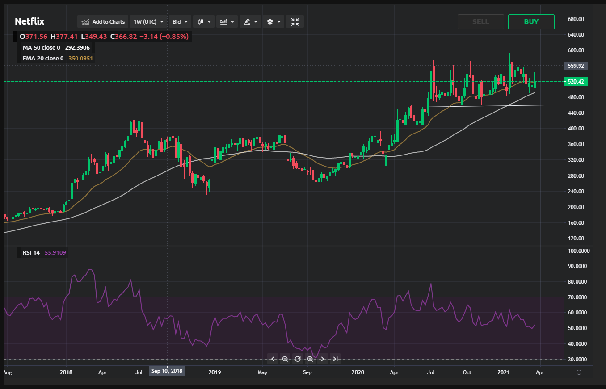
Task: Click the 2019 label on time axis
Action: click(x=215, y=372)
